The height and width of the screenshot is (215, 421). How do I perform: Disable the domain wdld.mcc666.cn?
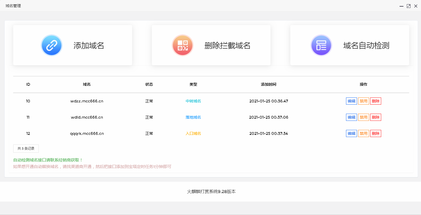363,117
